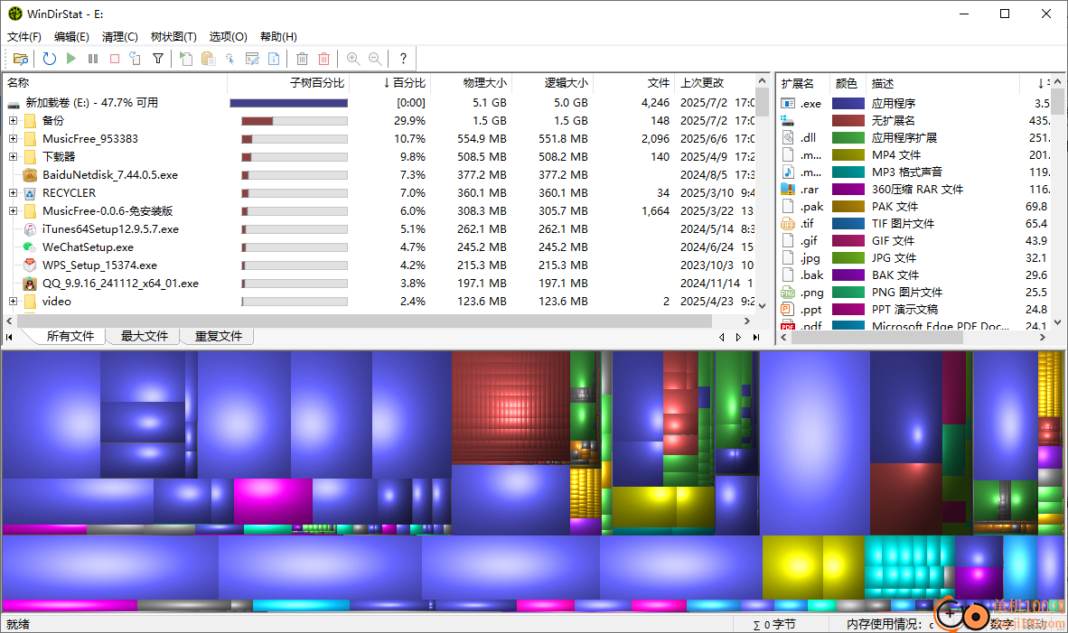Click the red stop scan icon
1068x633 pixels.
[x=115, y=59]
